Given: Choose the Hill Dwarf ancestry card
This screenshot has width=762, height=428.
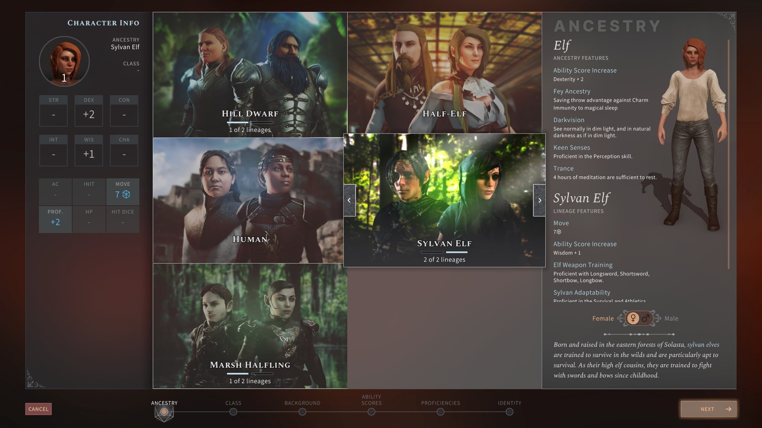Looking at the screenshot, I should point(250,75).
